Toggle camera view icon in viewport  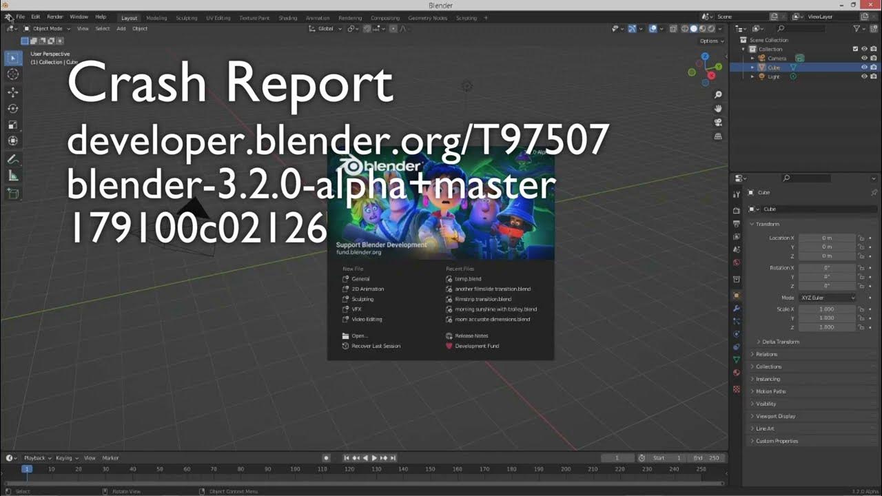click(x=718, y=122)
